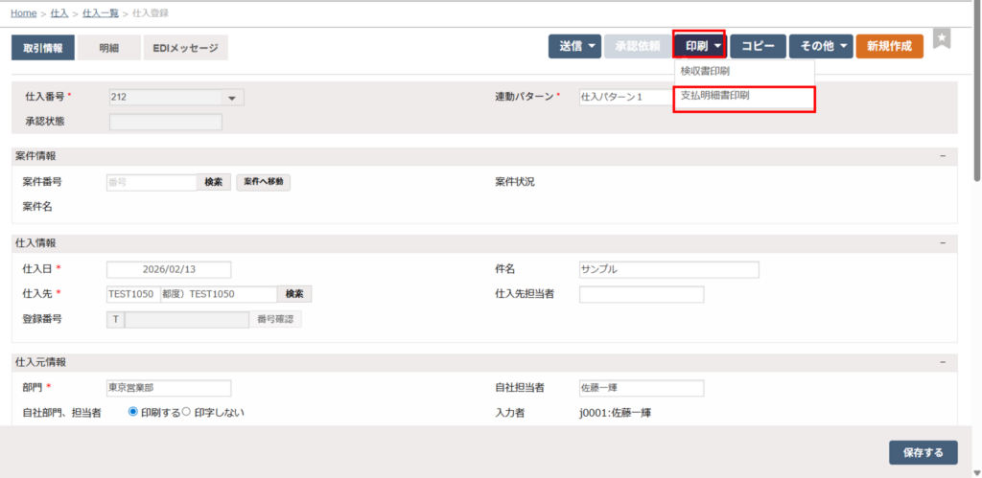The width and height of the screenshot is (982, 478).
Task: Collapse the 案件情報 section with minus icon
Action: 943,155
